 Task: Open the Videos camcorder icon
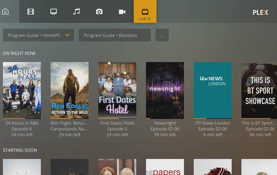122,12
